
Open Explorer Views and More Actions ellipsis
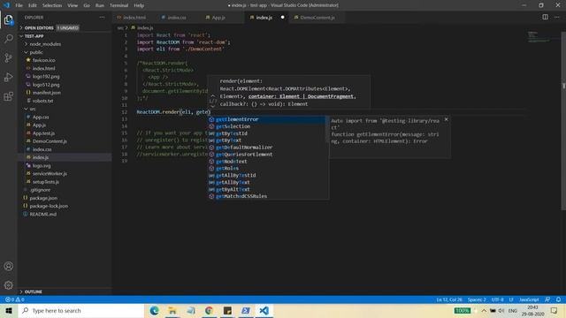103,18
